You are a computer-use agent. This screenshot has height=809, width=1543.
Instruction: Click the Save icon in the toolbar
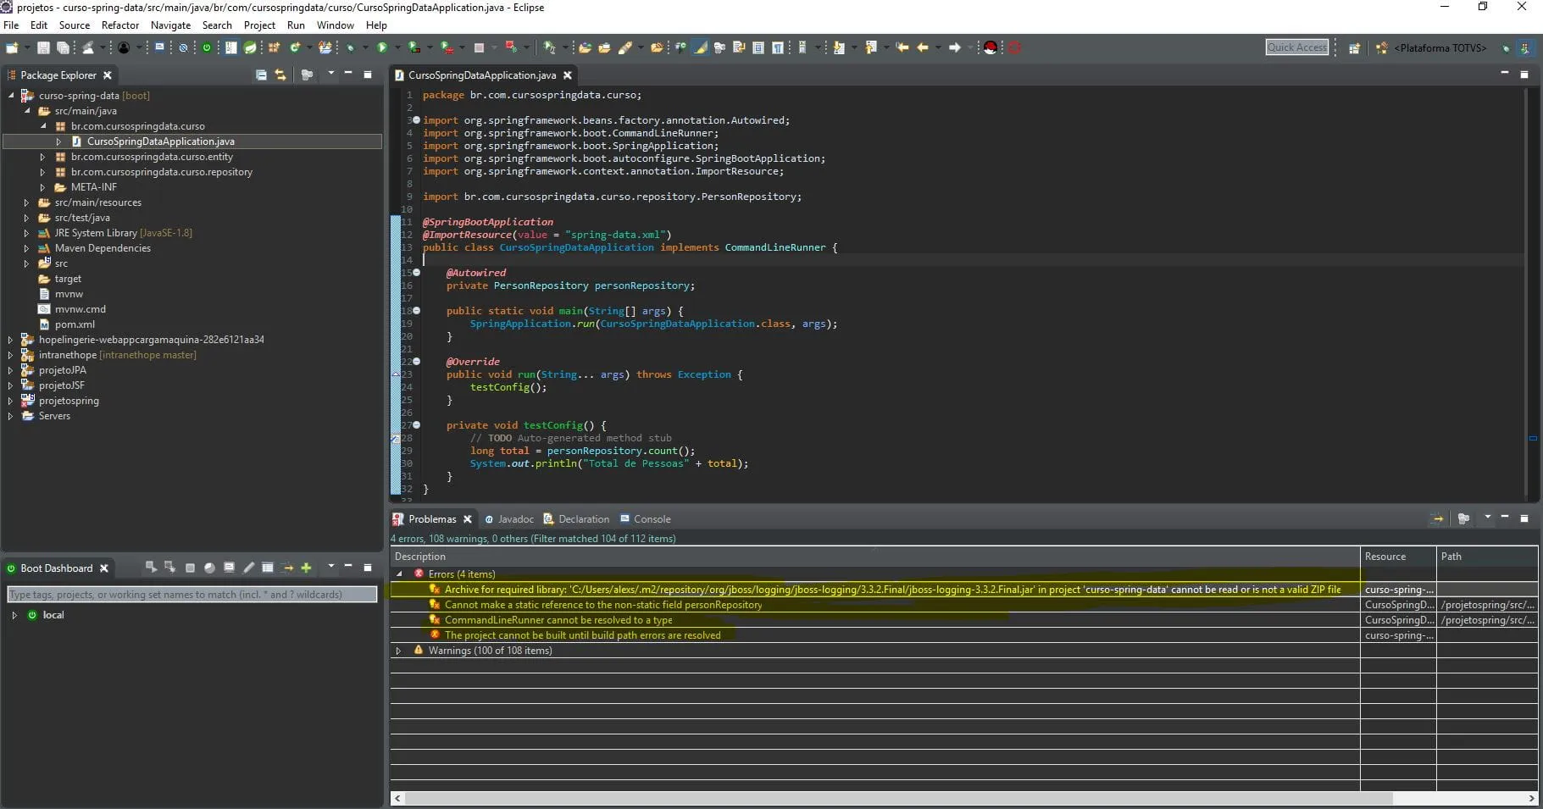pyautogui.click(x=43, y=48)
